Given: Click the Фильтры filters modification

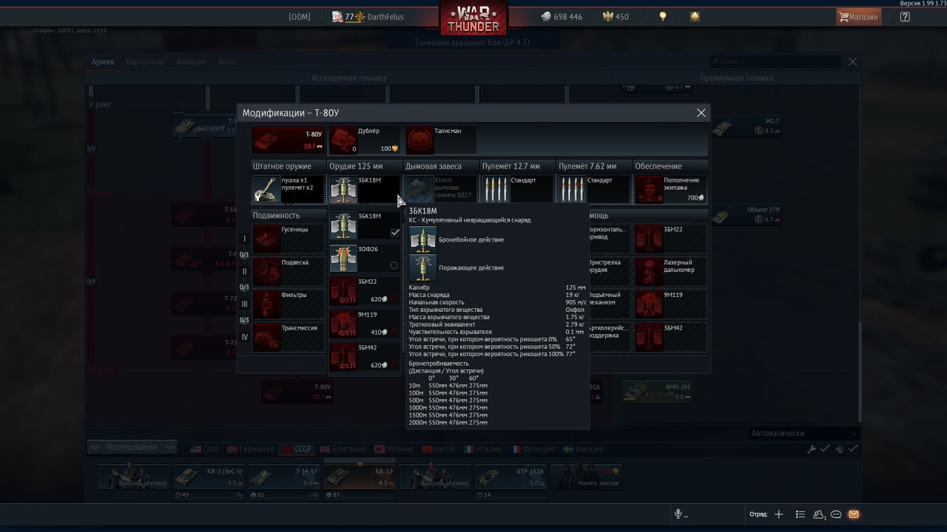Looking at the screenshot, I should [289, 304].
